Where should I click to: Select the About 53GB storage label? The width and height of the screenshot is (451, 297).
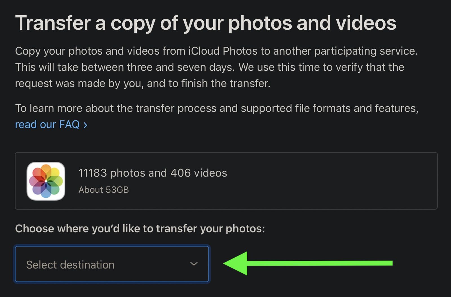point(103,189)
